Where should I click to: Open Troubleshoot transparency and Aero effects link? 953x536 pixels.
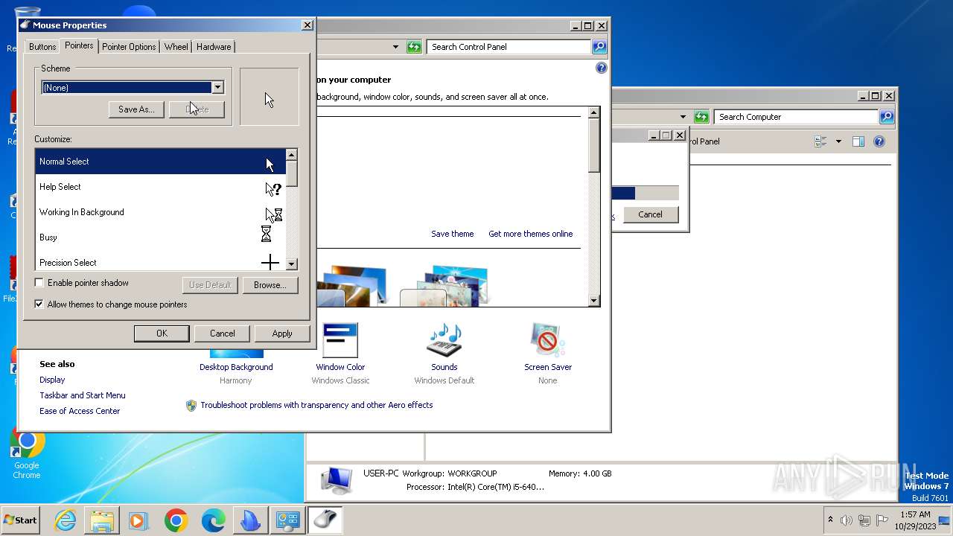pos(316,405)
